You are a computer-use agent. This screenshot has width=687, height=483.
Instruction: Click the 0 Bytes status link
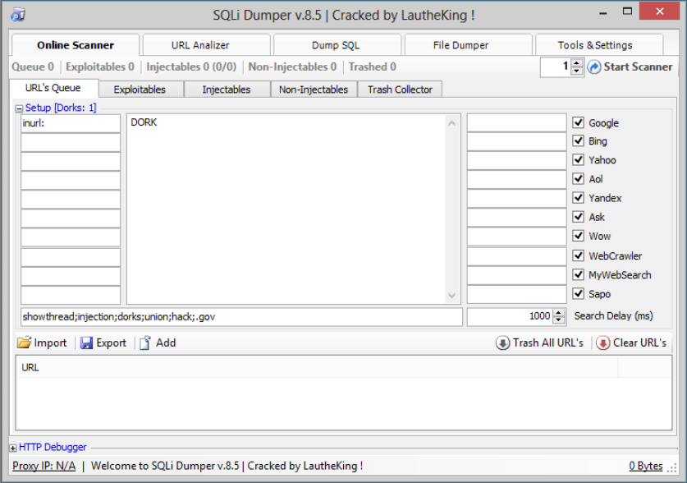[x=645, y=466]
